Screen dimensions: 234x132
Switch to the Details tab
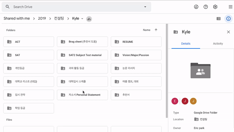[x=186, y=43]
